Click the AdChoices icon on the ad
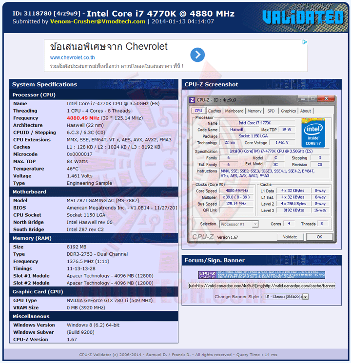Viewport: 351px width, 363px height. click(305, 42)
